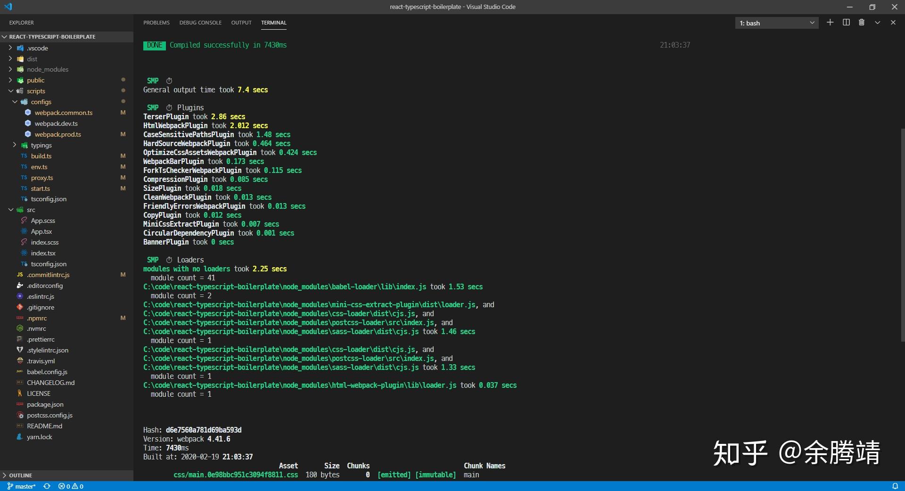Open the bash terminal selector dropdown
The width and height of the screenshot is (905, 491).
tap(776, 23)
